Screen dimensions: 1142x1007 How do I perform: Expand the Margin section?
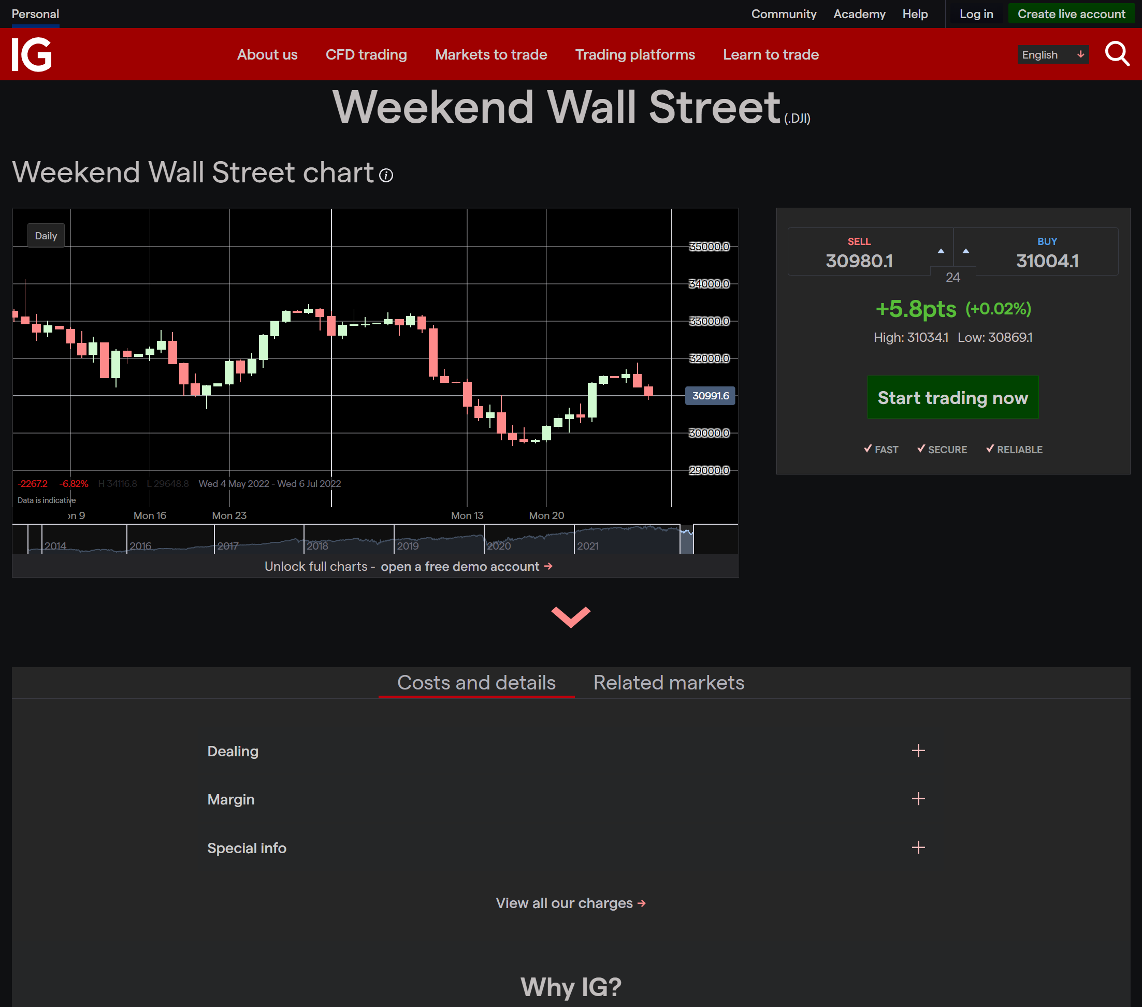[x=918, y=799]
